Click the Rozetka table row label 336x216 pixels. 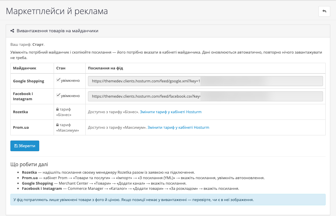20,112
